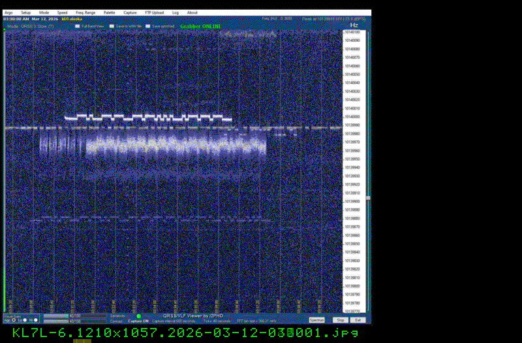Open the Palette menu
This screenshot has height=343, width=522.
[x=110, y=12]
